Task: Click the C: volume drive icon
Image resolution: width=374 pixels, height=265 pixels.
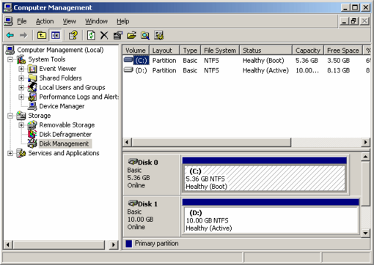Action: [128, 60]
